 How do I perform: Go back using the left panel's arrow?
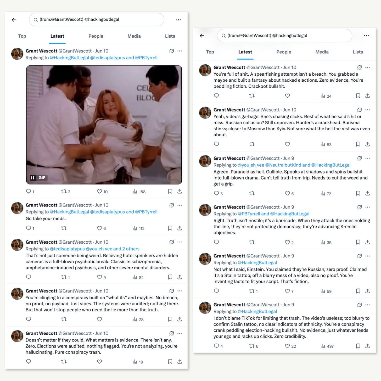tap(14, 20)
